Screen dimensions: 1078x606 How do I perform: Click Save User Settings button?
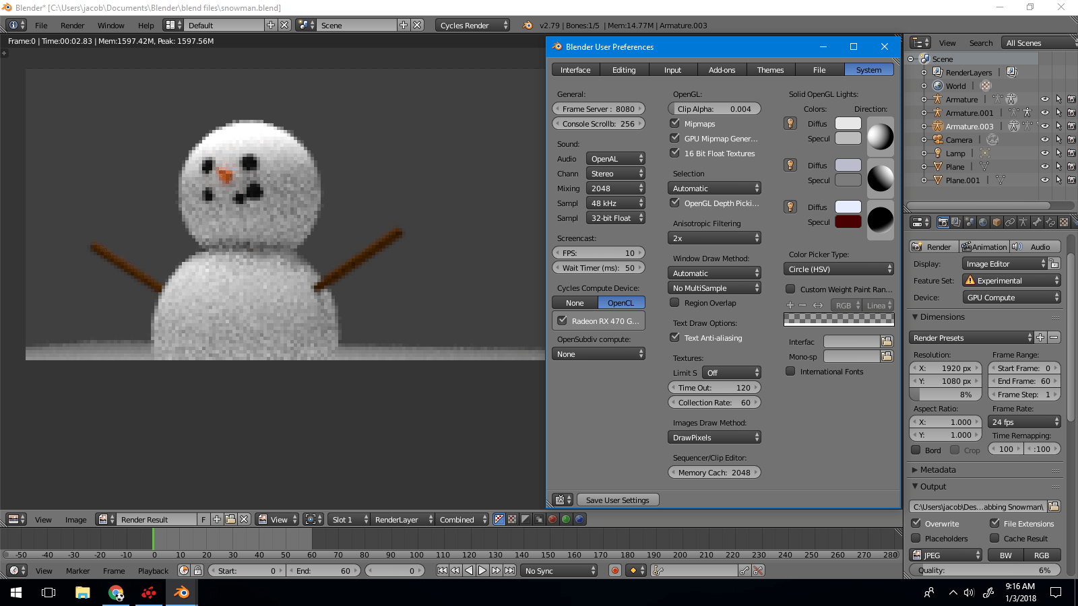[617, 500]
